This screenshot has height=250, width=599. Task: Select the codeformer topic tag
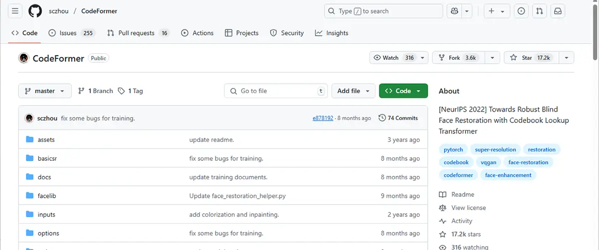pos(458,175)
